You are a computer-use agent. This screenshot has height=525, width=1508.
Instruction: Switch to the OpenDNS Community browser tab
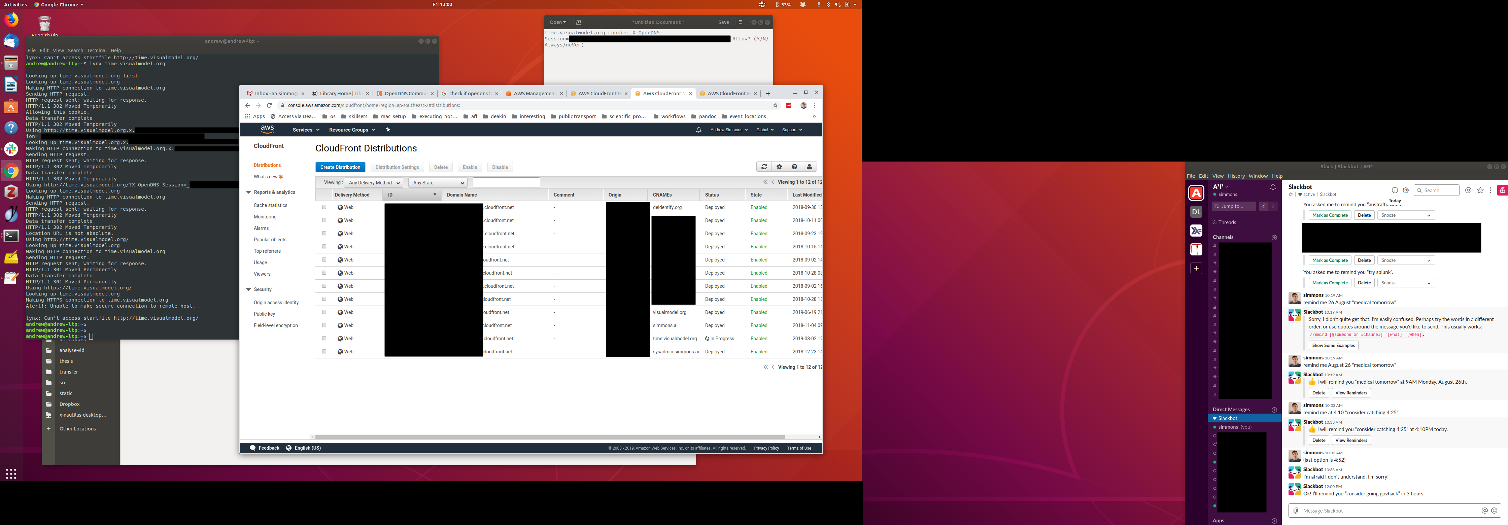[405, 94]
